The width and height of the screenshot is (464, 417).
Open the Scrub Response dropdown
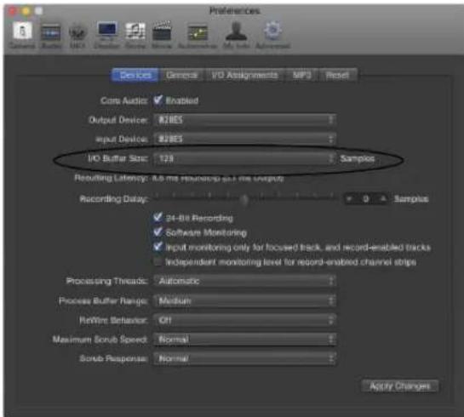[x=244, y=358]
